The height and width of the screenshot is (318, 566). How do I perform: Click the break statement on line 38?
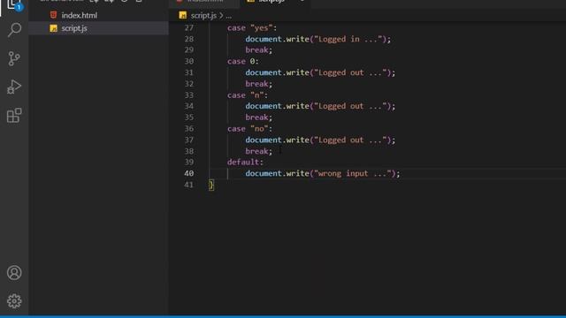pyautogui.click(x=259, y=151)
